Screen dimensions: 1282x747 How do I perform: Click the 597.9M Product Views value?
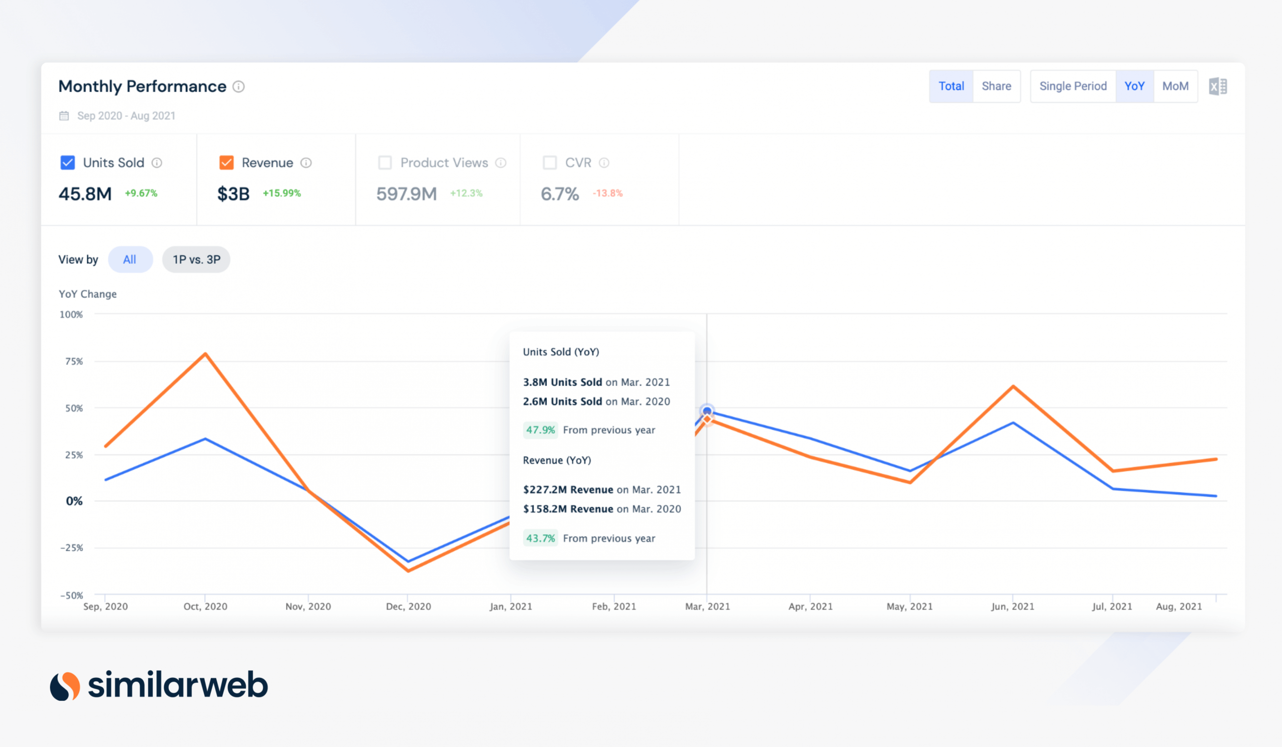407,194
